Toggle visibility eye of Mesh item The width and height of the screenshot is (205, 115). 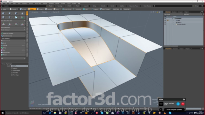point(165,20)
